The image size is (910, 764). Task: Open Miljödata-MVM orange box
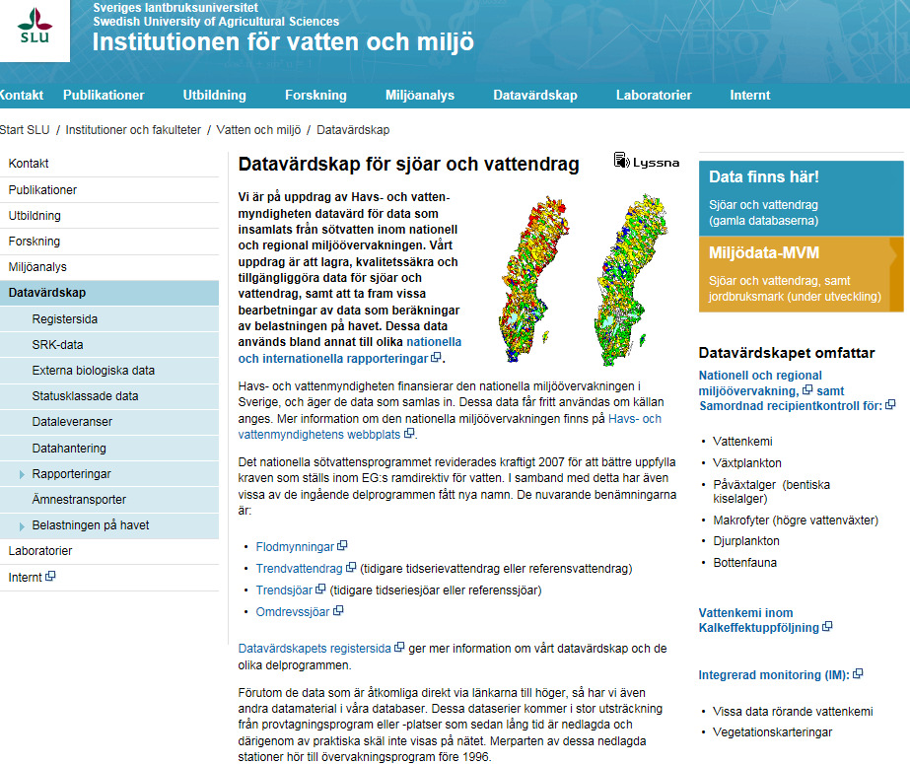[x=801, y=274]
